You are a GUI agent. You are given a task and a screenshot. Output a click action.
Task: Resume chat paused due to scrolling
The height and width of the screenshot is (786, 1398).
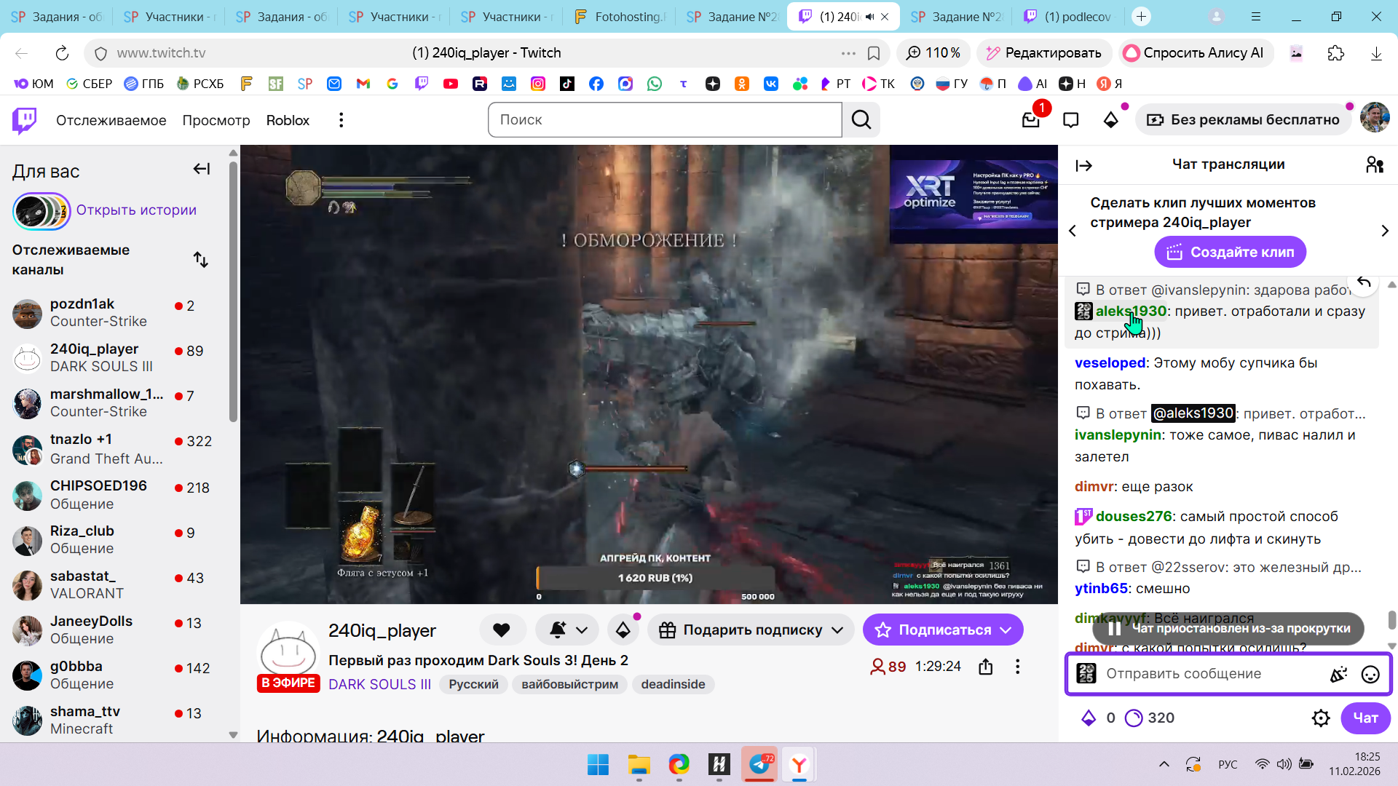[1228, 629]
